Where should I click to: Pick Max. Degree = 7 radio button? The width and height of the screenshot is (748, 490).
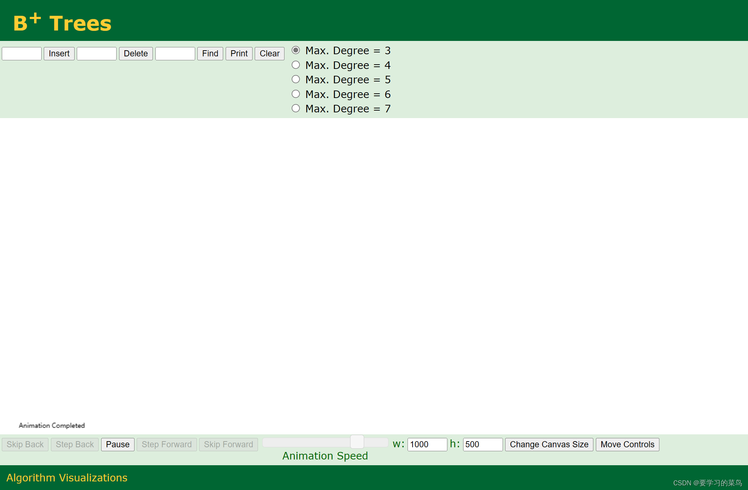pyautogui.click(x=296, y=108)
